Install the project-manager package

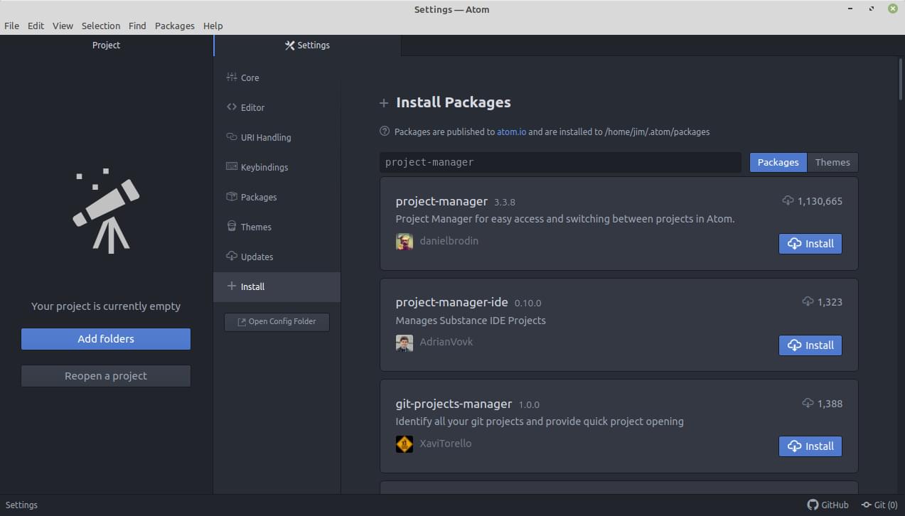[810, 243]
